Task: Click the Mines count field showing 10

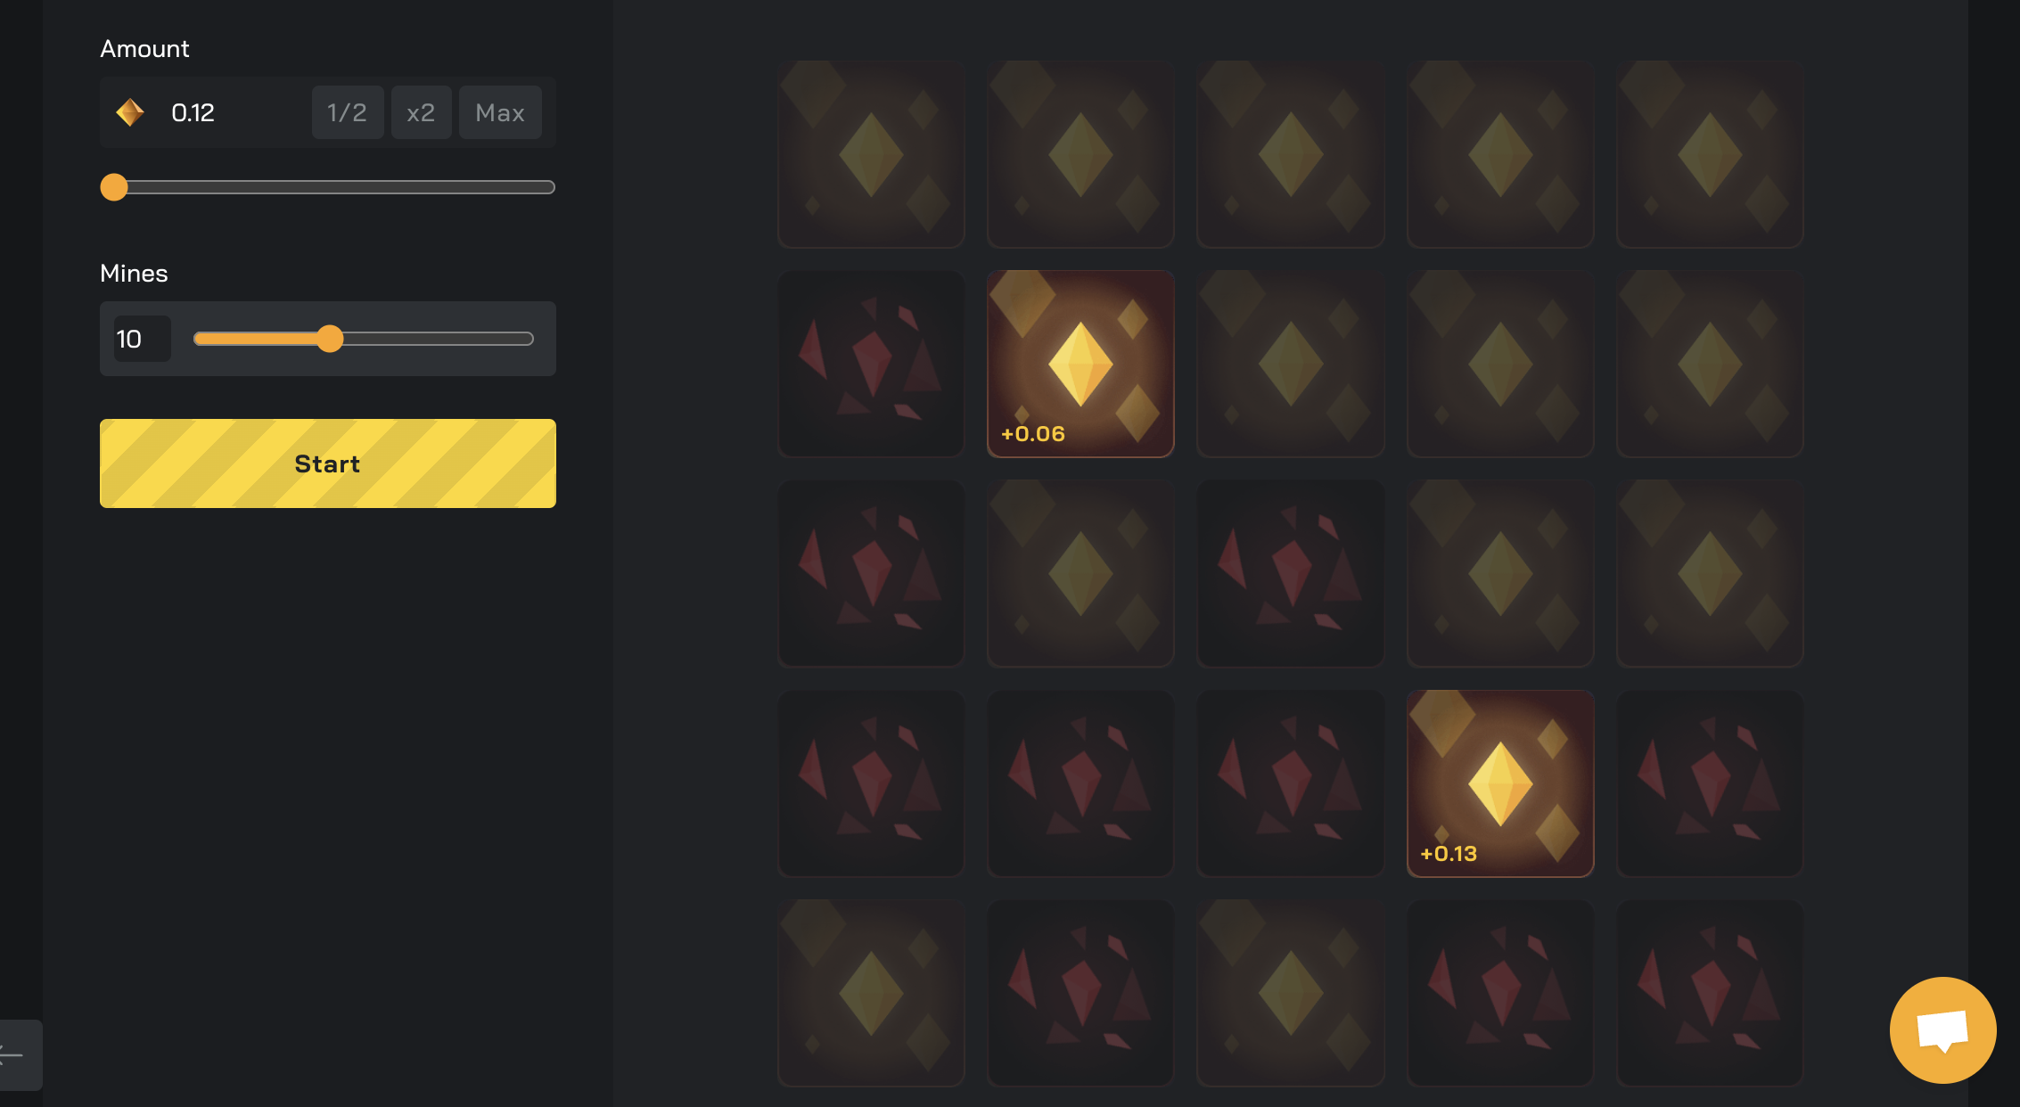Action: click(x=142, y=339)
